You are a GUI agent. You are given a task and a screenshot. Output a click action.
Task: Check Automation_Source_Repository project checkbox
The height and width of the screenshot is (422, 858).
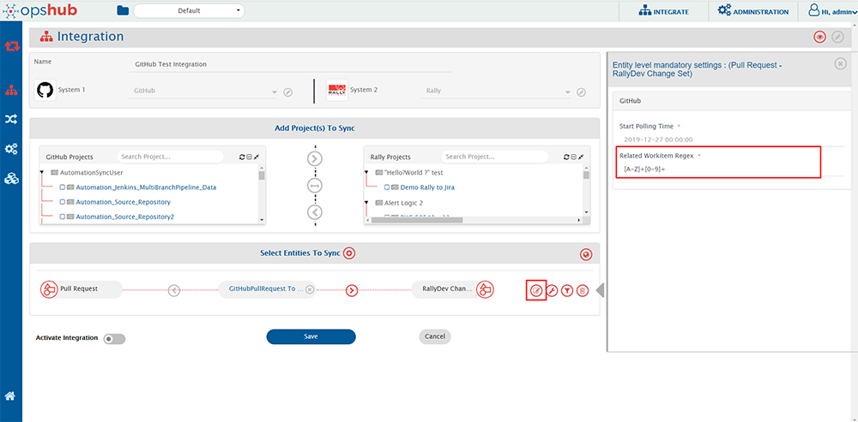coord(63,202)
